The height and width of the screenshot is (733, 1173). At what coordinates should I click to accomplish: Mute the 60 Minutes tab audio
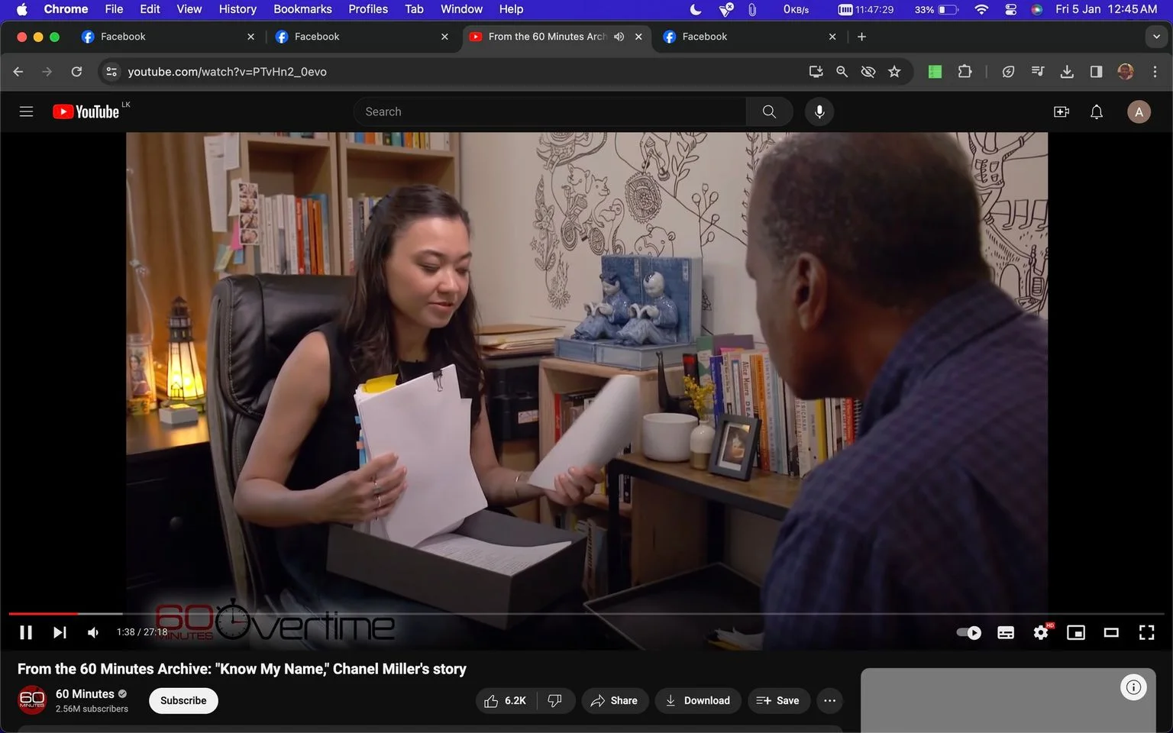(619, 37)
